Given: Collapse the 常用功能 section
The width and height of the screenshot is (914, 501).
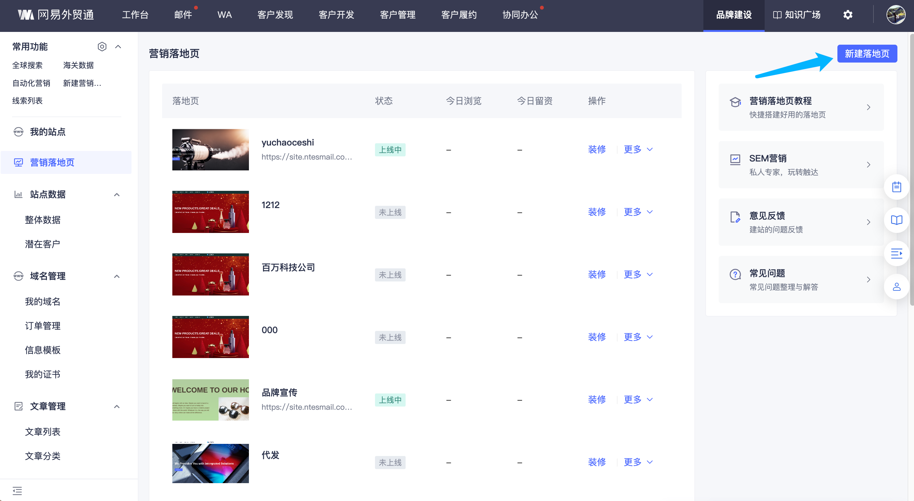Looking at the screenshot, I should point(118,47).
